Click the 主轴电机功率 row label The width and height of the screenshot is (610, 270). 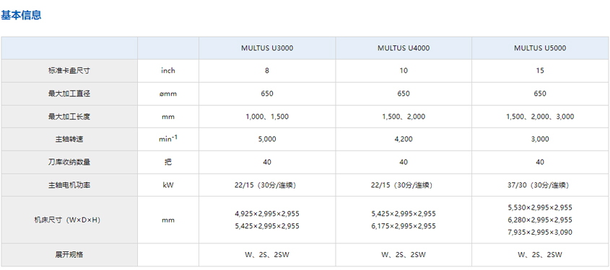pyautogui.click(x=69, y=185)
